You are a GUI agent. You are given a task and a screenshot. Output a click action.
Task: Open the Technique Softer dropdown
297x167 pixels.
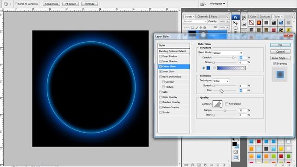(221, 81)
